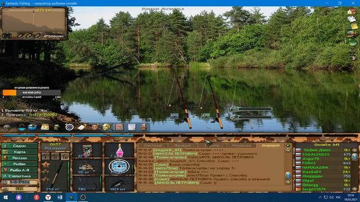
Task: Click the online list scrollbar down arrow
Action: (354, 189)
